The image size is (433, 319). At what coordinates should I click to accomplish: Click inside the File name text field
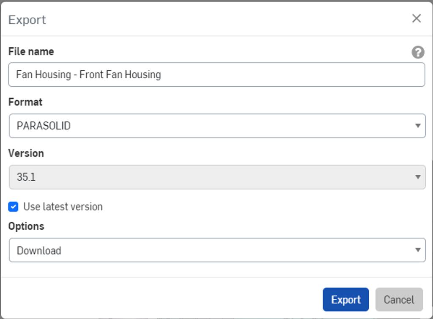click(216, 74)
